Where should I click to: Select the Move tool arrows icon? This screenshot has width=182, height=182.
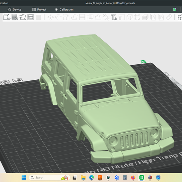[x=50, y=17]
